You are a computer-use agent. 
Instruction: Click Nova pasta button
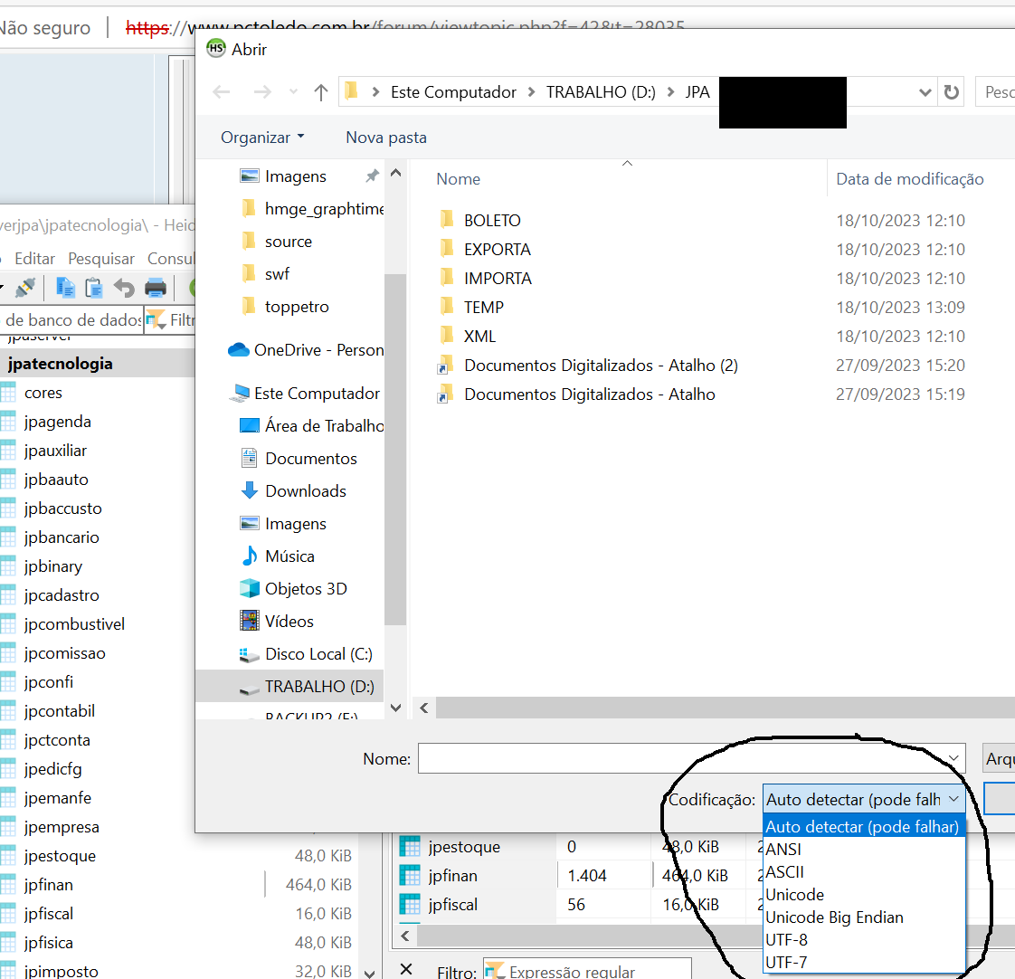point(385,138)
